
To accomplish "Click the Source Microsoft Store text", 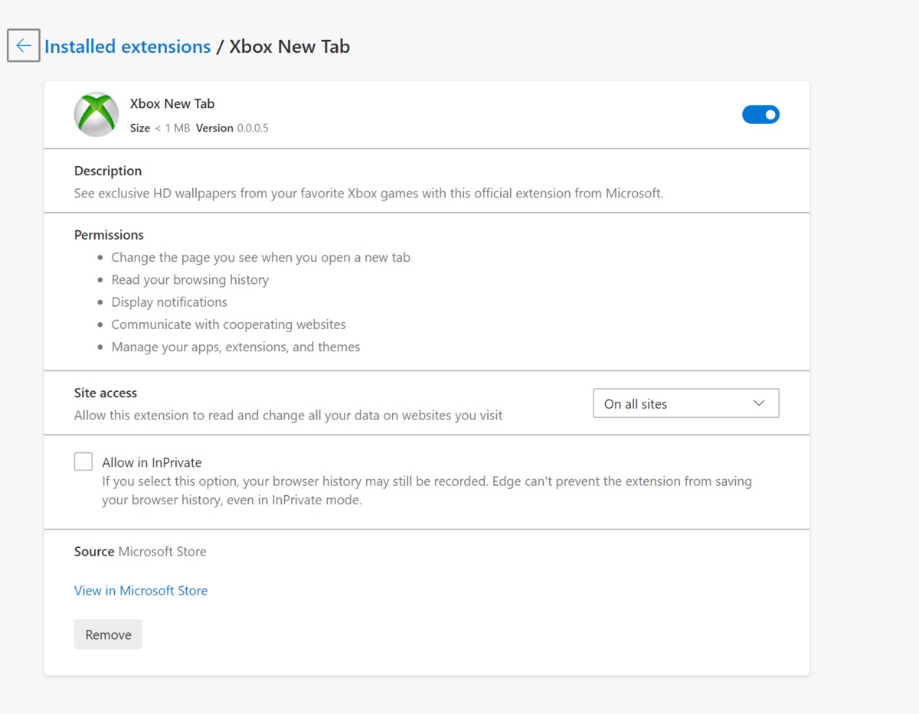I will click(140, 552).
